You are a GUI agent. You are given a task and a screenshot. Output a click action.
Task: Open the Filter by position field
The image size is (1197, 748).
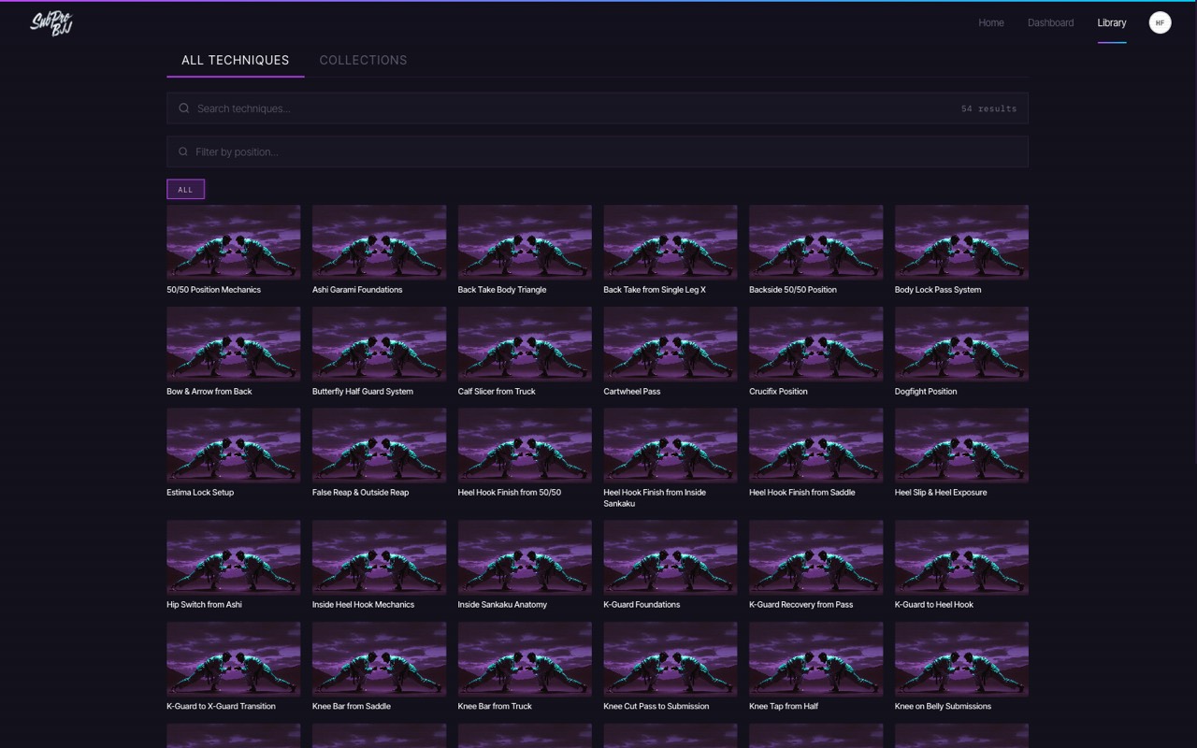598,151
